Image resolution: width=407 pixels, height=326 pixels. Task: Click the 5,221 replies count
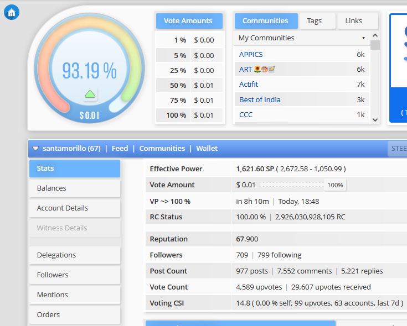(362, 271)
